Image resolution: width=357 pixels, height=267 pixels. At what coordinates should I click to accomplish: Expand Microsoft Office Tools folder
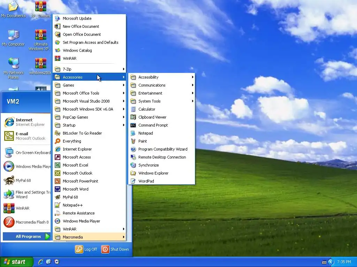point(89,93)
